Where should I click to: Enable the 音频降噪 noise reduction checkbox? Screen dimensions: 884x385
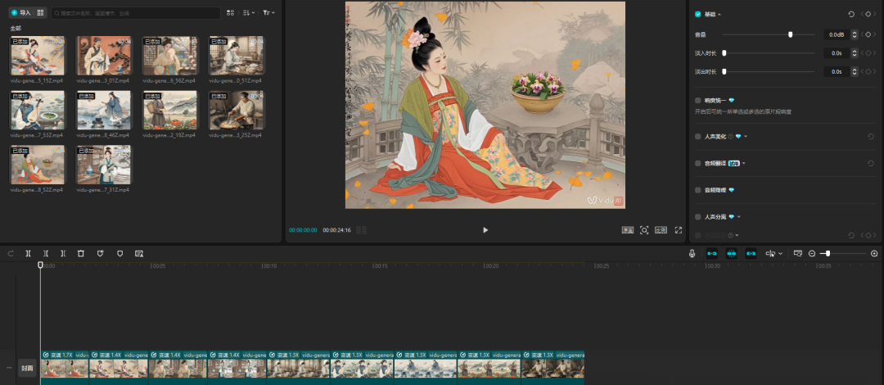pos(698,190)
